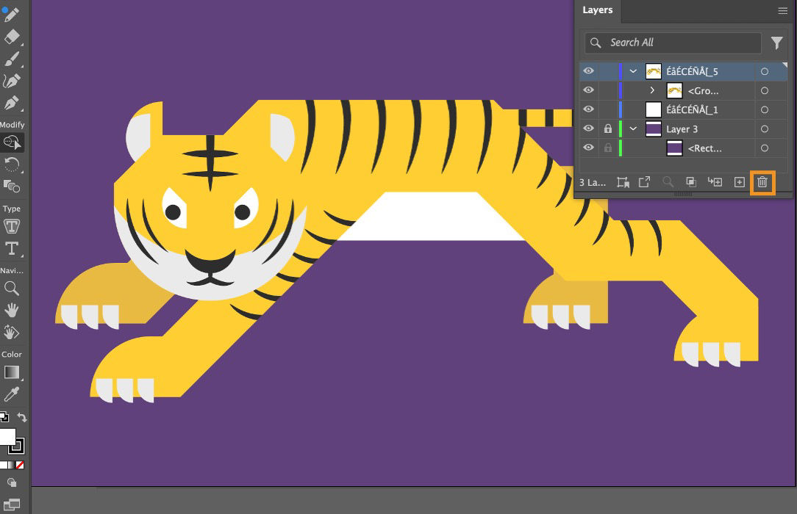Viewport: 797px width, 514px height.
Task: Open the layer filter options funnel
Action: point(777,43)
